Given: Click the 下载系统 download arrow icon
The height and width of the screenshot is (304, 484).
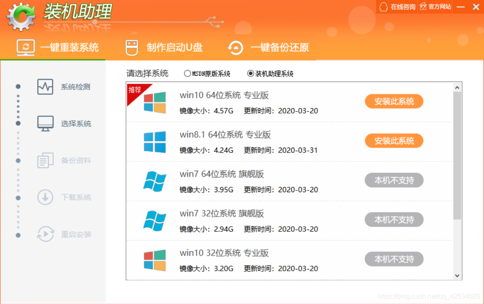Looking at the screenshot, I should [45, 197].
